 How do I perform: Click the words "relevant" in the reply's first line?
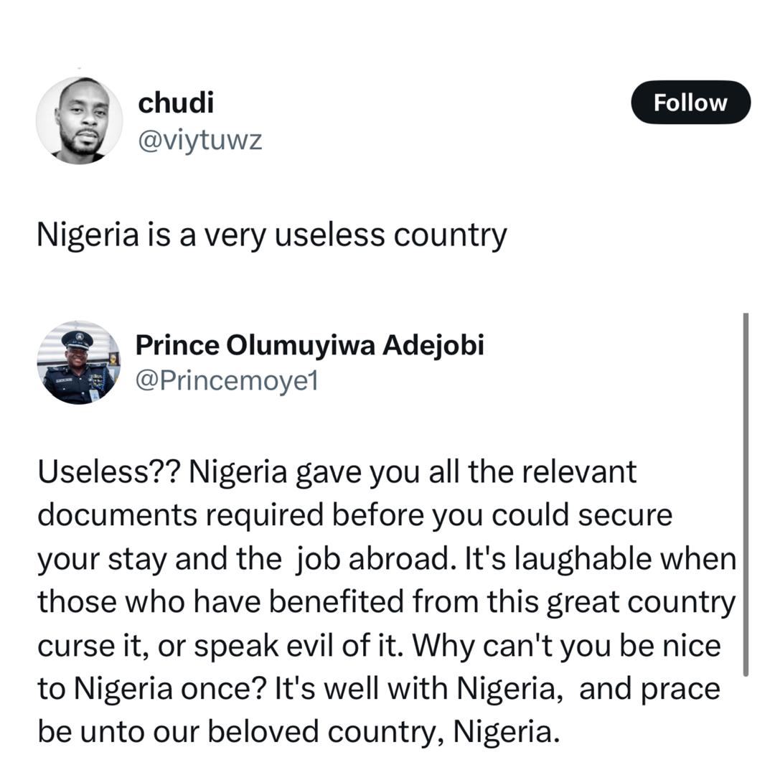pos(578,472)
